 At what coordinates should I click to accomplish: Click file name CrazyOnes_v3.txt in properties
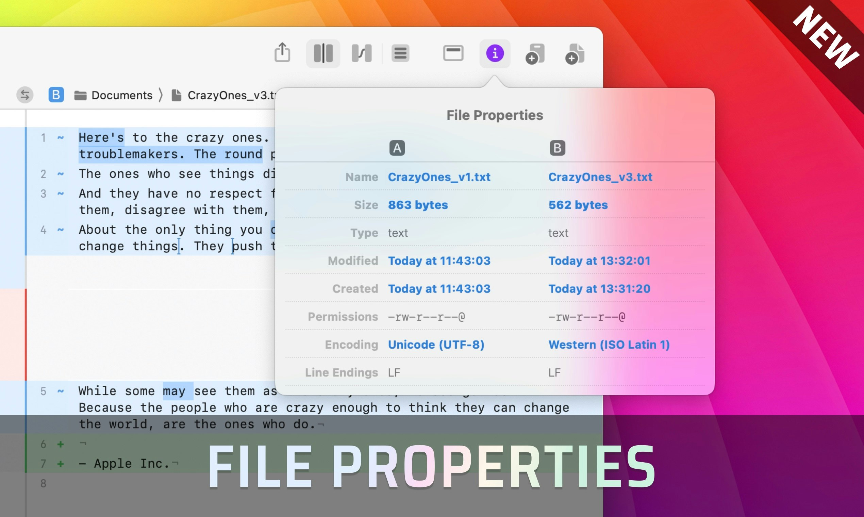point(600,177)
